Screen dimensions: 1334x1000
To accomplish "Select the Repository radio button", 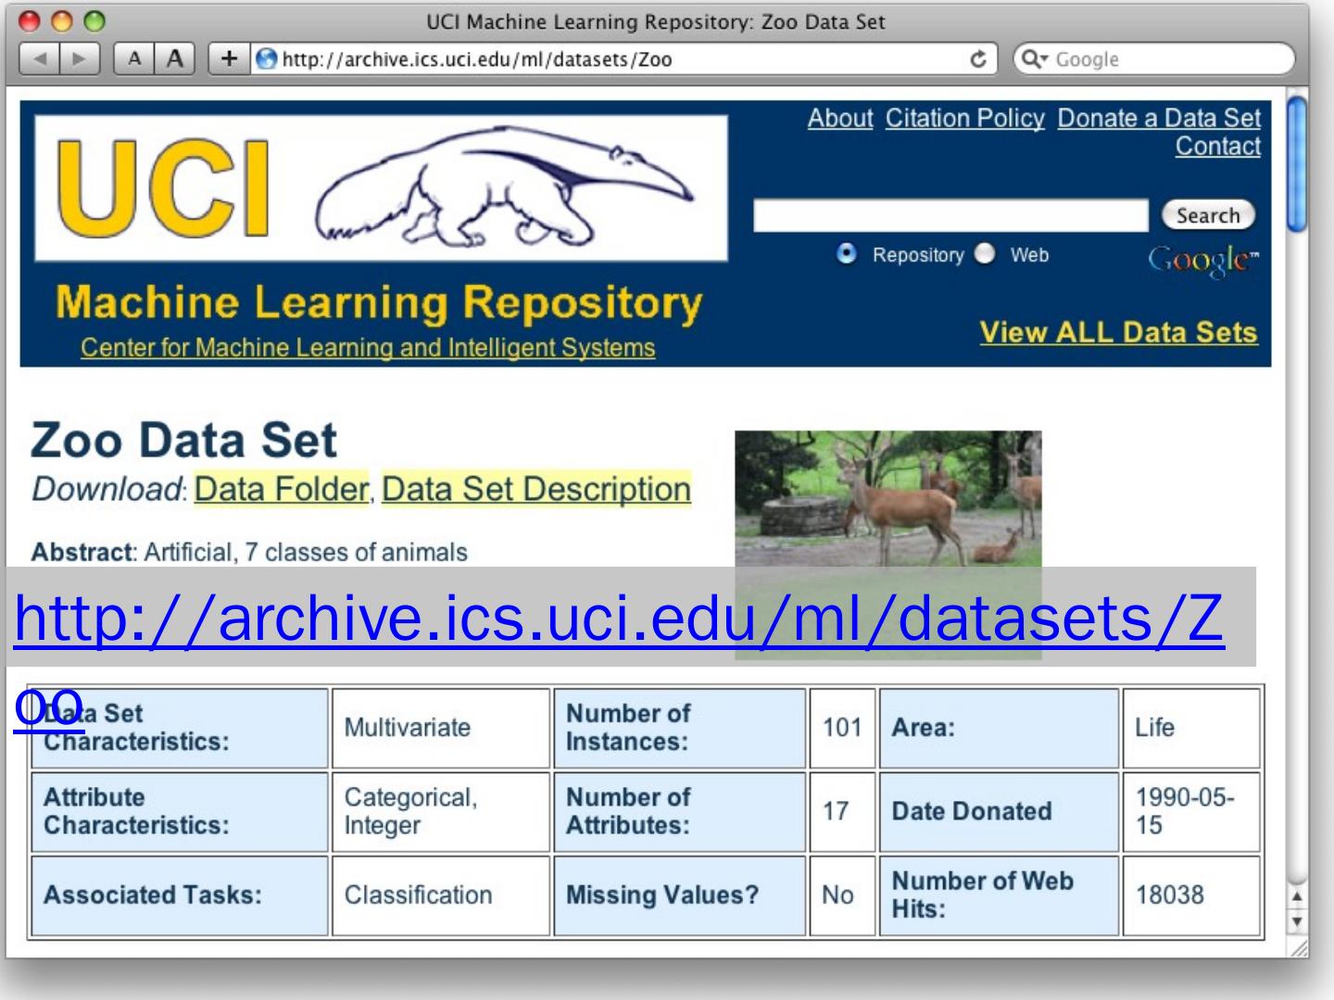I will point(846,254).
